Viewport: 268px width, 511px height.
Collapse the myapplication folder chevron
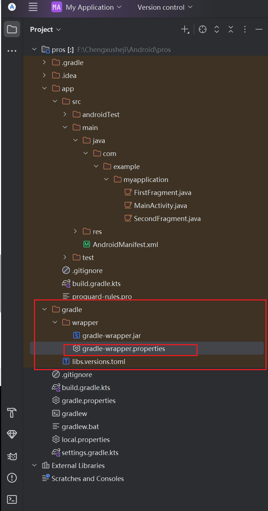tap(106, 179)
